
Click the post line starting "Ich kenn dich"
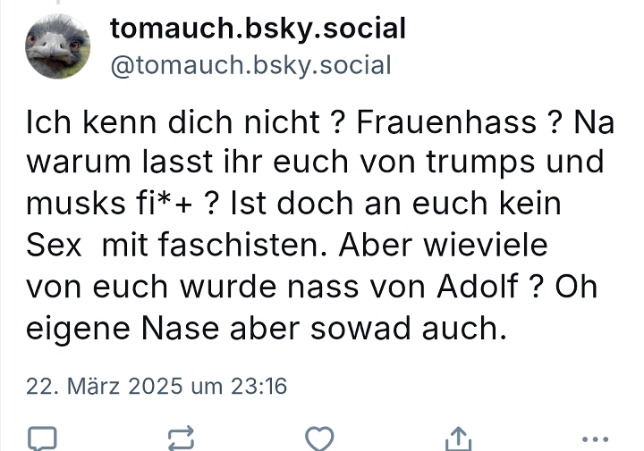coord(319,121)
